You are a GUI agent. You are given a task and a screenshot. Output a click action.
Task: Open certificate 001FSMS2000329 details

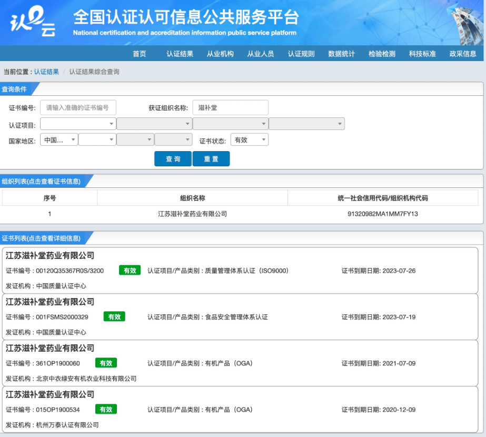click(240, 317)
